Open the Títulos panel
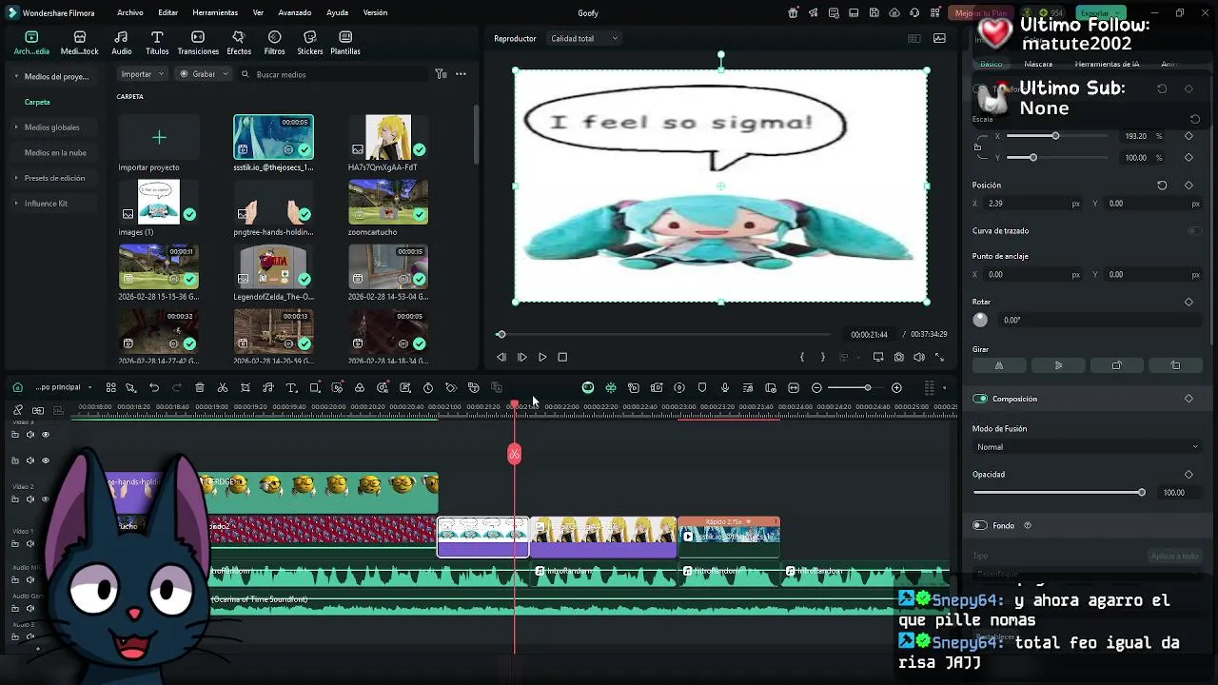 [x=157, y=42]
